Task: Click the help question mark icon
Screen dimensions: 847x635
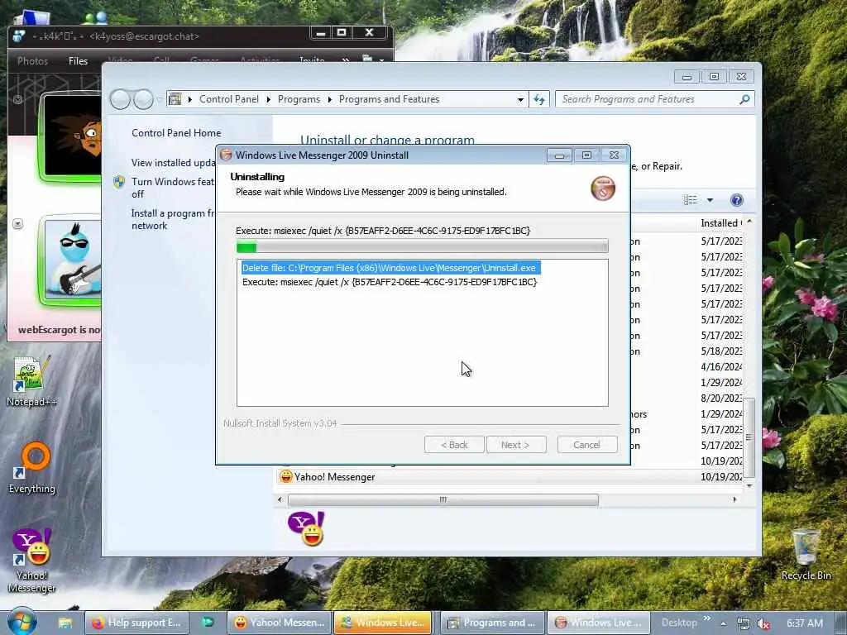Action: pyautogui.click(x=736, y=200)
